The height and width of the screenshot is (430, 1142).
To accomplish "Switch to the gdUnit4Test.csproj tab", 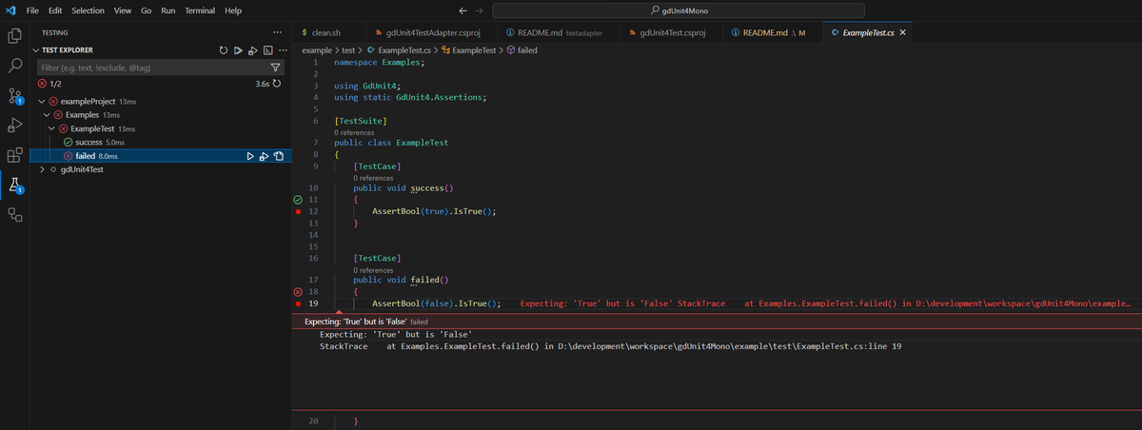I will click(674, 32).
